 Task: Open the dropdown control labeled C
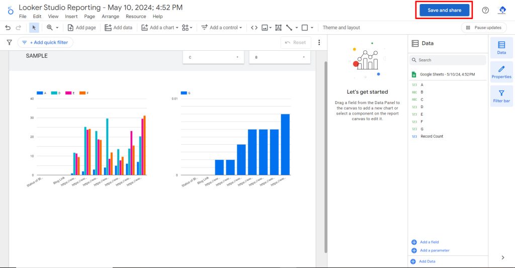point(214,57)
